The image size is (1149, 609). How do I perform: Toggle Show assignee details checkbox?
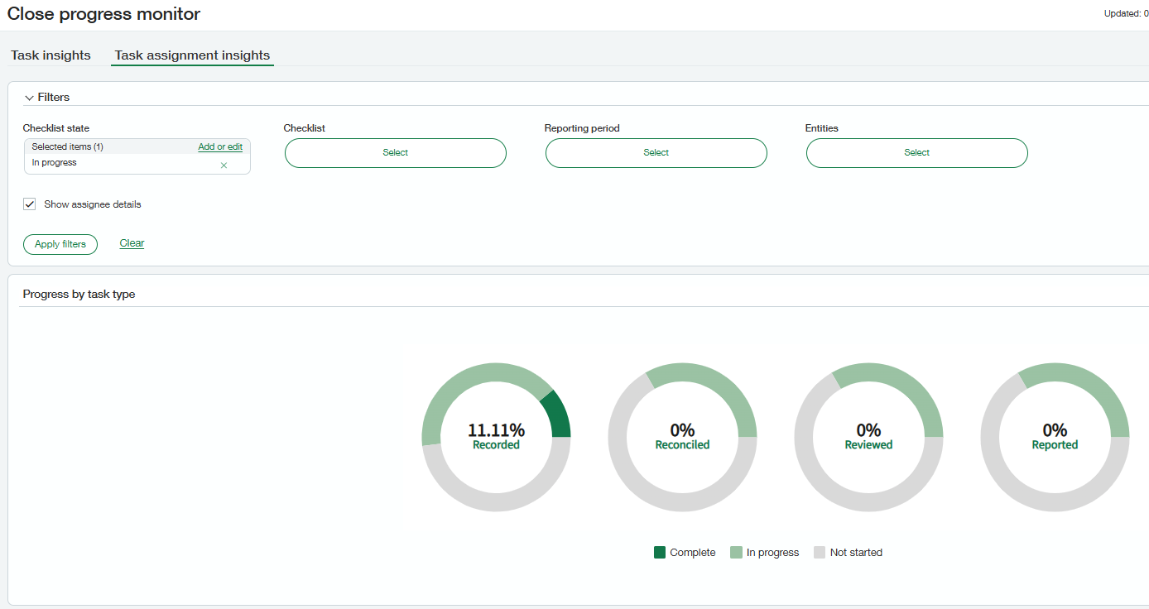pos(30,204)
